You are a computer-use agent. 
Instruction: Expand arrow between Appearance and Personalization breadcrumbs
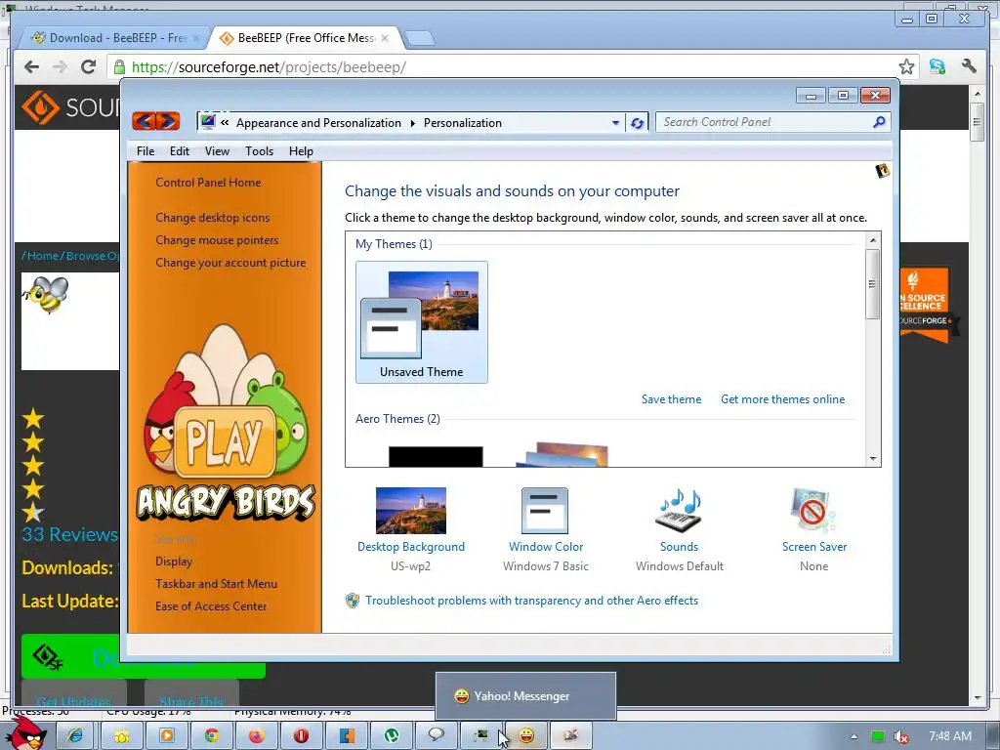pos(413,123)
